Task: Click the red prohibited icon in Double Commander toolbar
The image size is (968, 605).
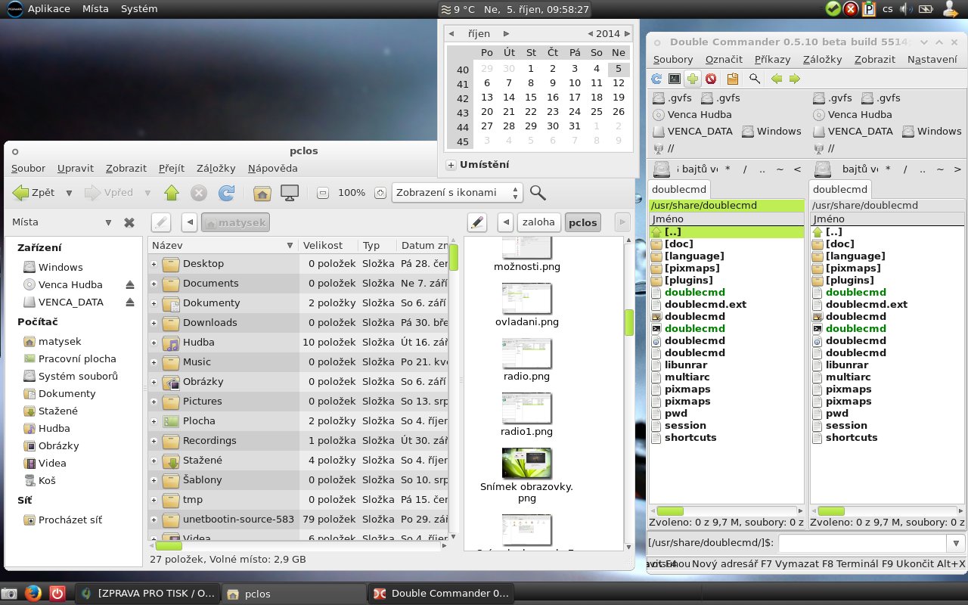Action: pyautogui.click(x=711, y=79)
